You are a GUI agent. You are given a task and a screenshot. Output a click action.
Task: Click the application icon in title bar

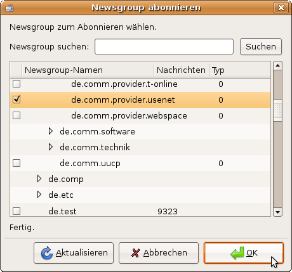pyautogui.click(x=9, y=8)
